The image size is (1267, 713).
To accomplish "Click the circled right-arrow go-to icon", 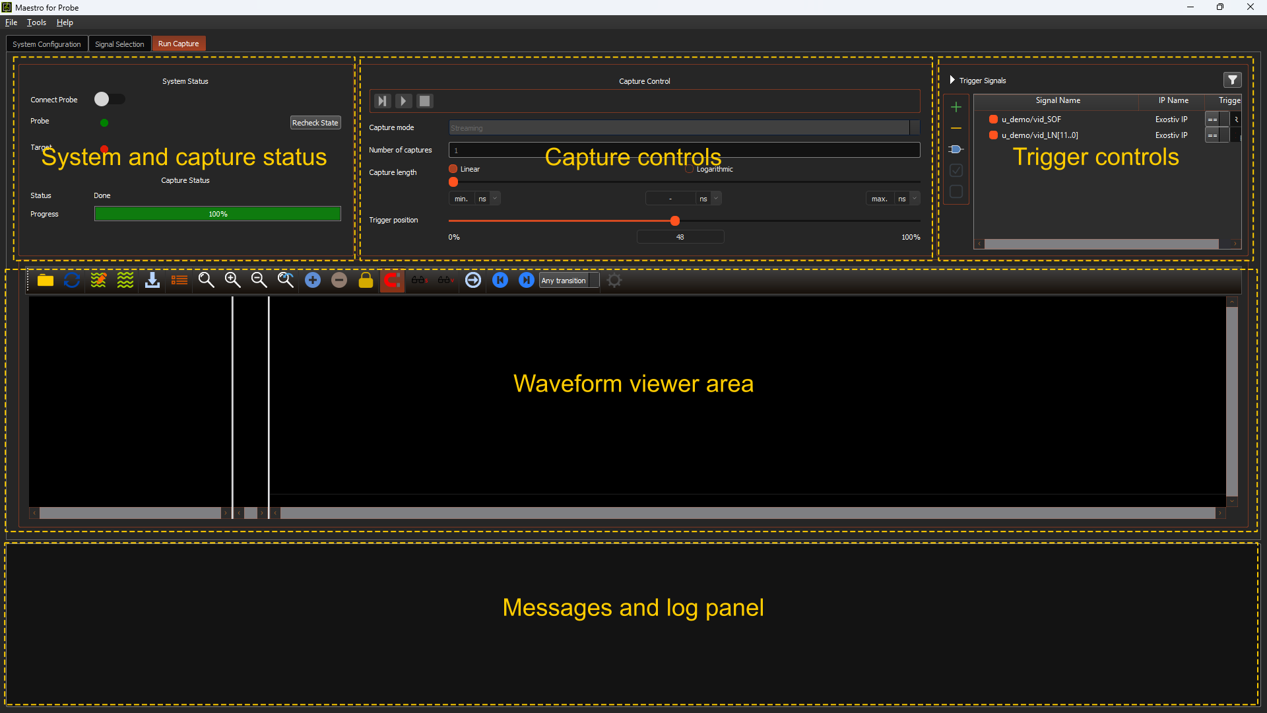I will click(473, 281).
